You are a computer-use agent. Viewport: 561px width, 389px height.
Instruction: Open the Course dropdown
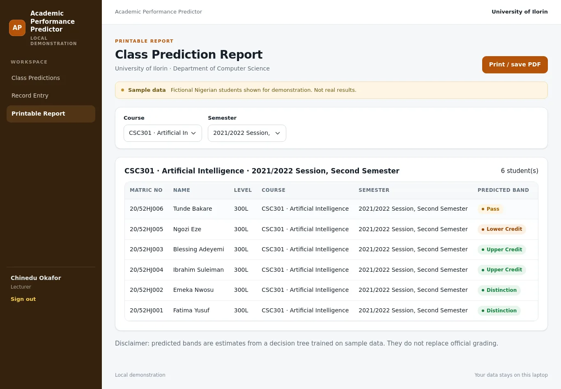163,133
